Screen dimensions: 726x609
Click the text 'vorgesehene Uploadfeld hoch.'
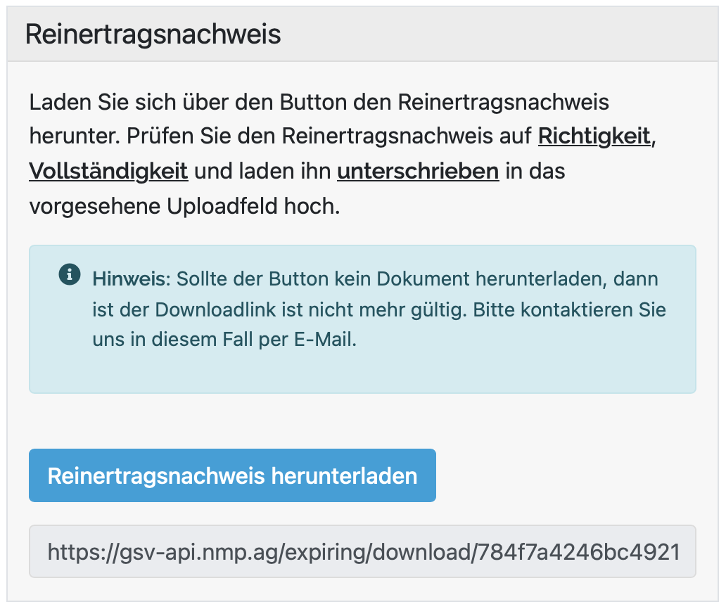pyautogui.click(x=185, y=206)
